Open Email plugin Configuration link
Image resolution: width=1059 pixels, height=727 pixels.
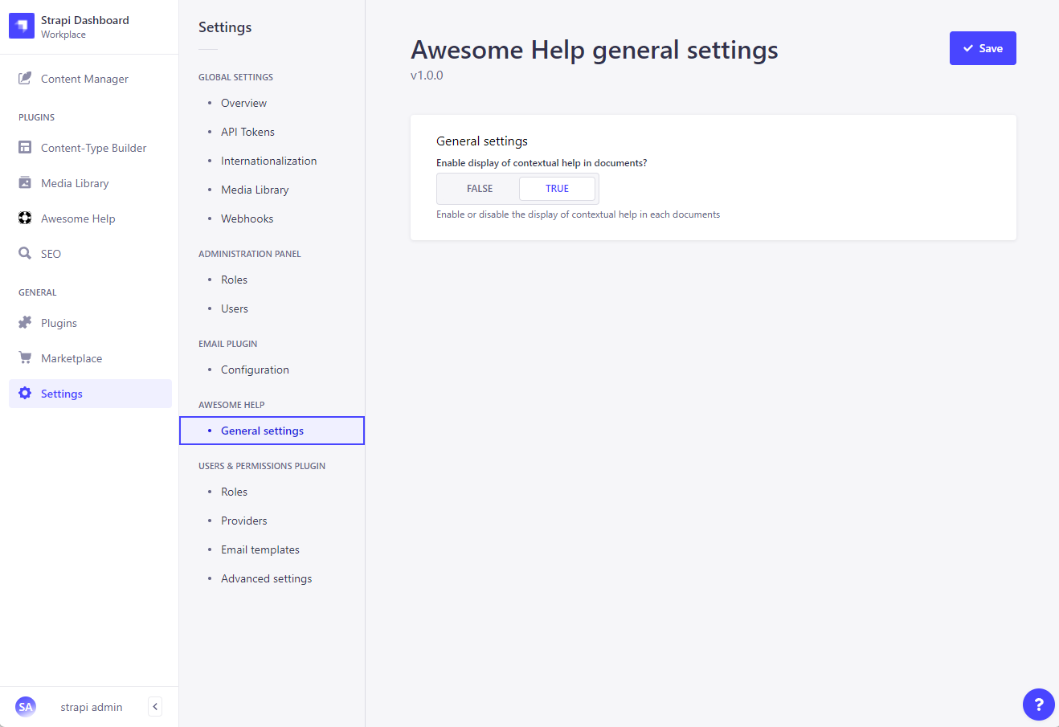click(x=255, y=370)
